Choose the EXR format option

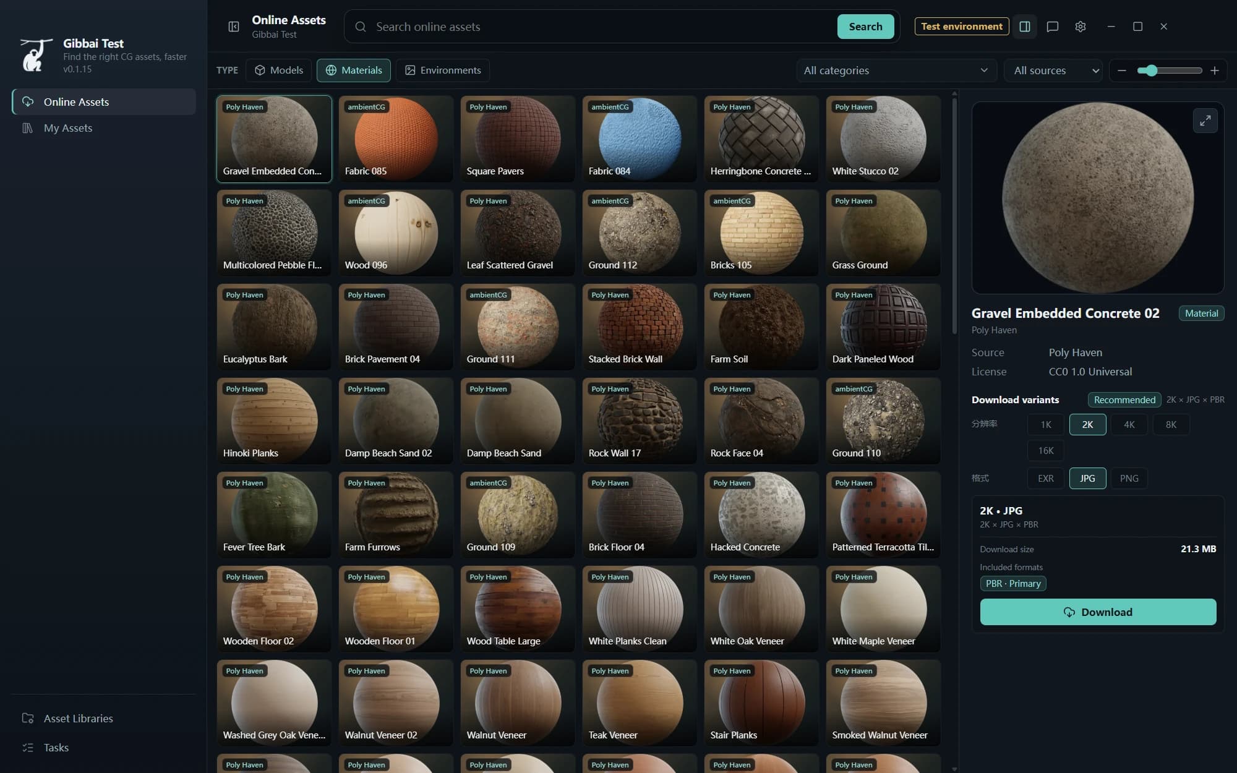pyautogui.click(x=1045, y=478)
